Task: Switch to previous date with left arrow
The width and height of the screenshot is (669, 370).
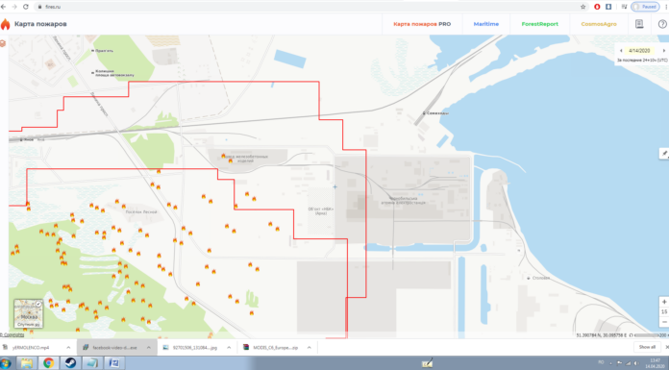Action: (621, 50)
